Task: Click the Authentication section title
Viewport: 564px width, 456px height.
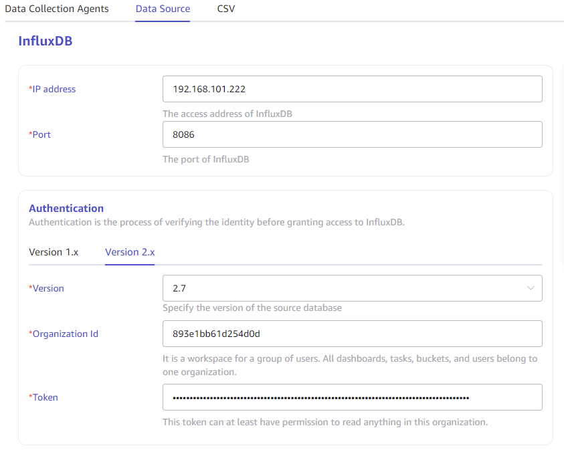Action: [66, 208]
